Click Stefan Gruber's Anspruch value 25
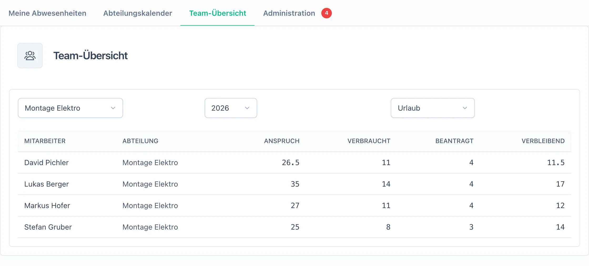Viewport: 589px width, 266px height. click(295, 227)
